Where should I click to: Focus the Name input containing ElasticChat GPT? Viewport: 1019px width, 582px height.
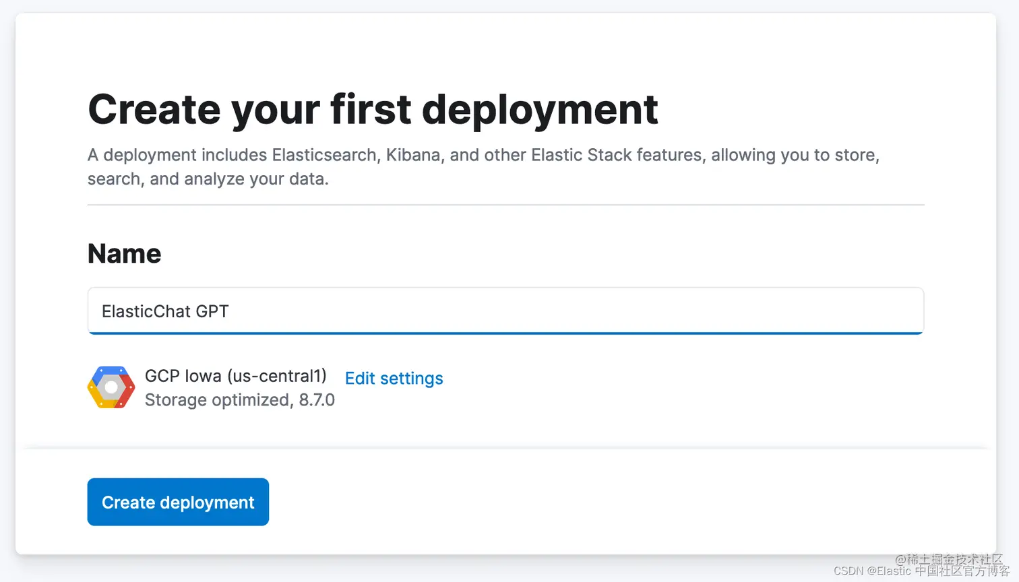pos(505,311)
